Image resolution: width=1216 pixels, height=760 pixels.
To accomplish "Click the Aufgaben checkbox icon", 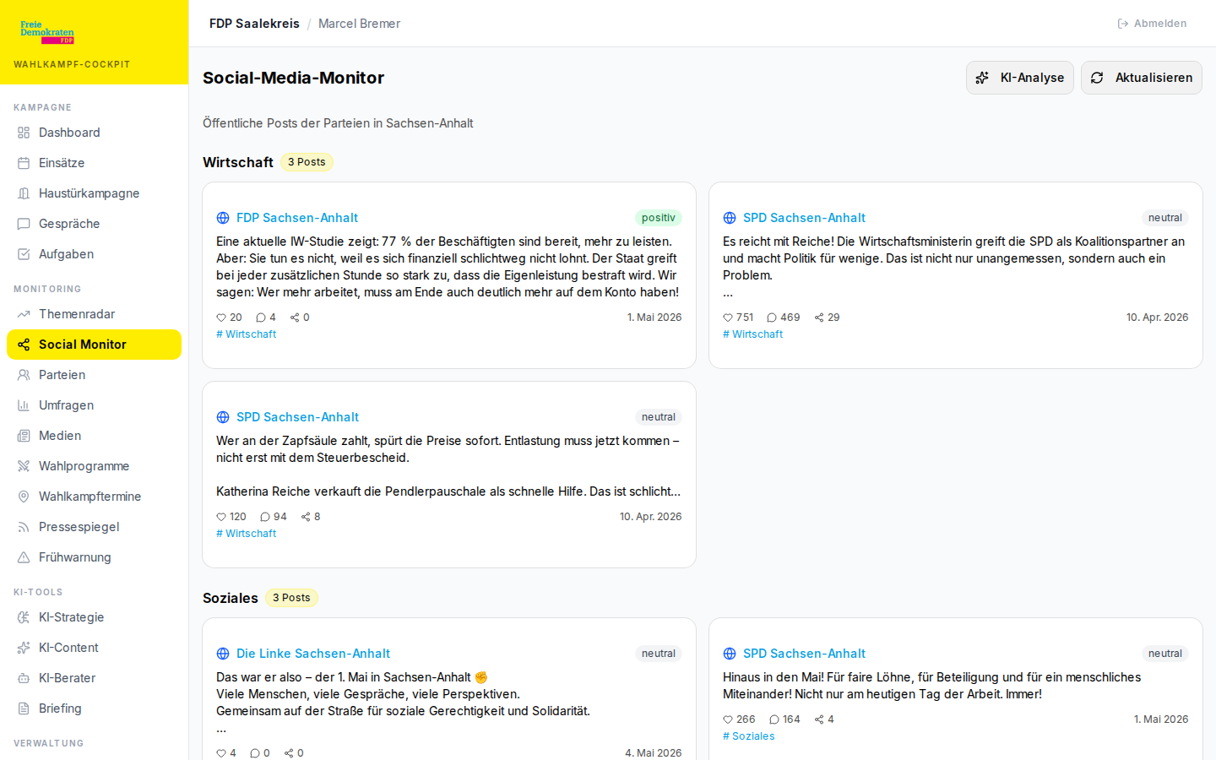I will pyautogui.click(x=24, y=254).
